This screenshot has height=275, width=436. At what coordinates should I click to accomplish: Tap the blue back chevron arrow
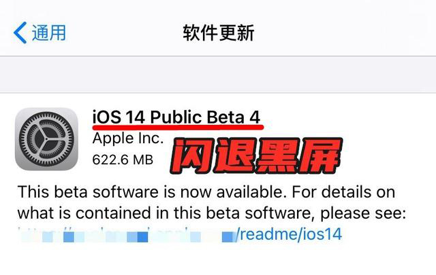coord(20,33)
